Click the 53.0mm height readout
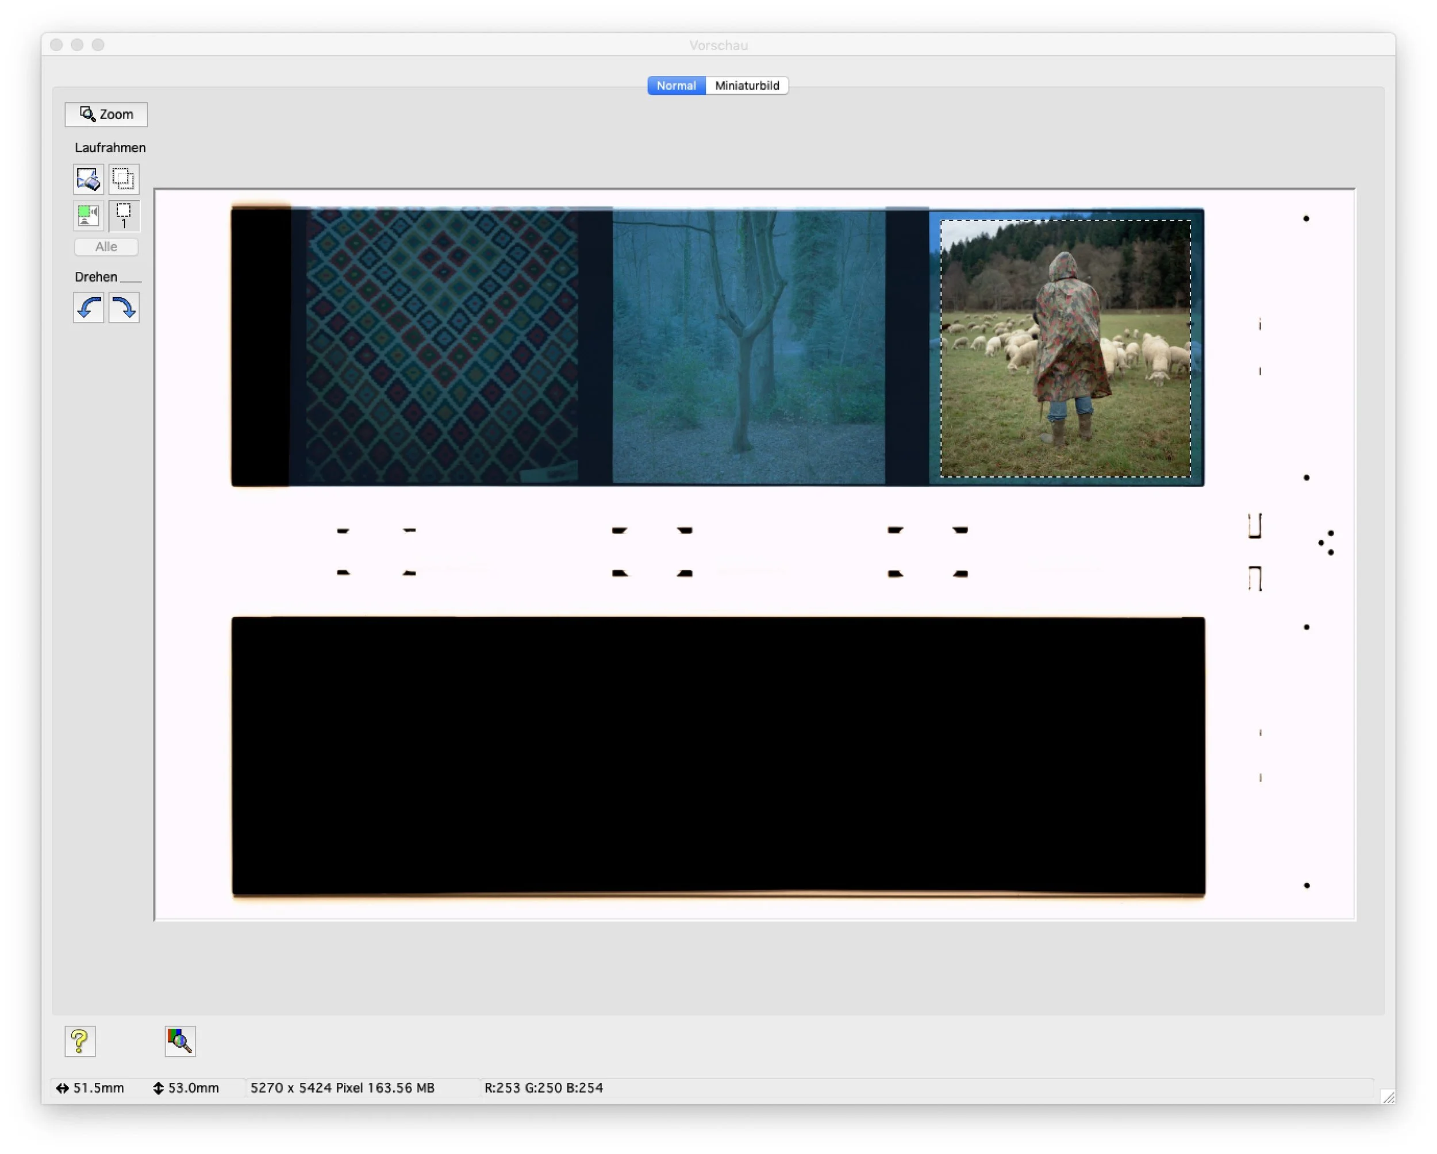Image resolution: width=1437 pixels, height=1154 pixels. [x=186, y=1088]
